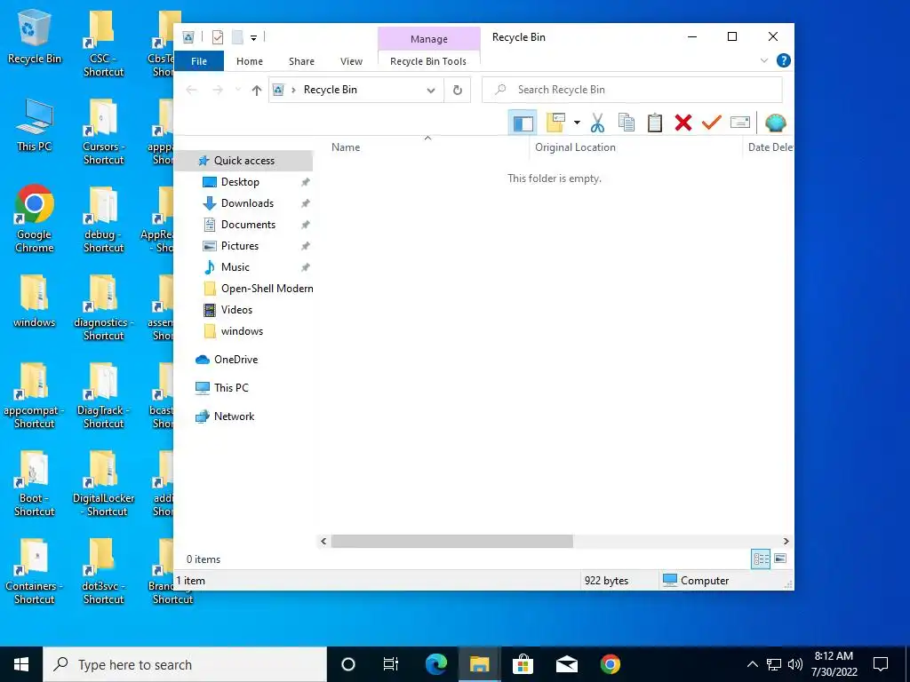The height and width of the screenshot is (682, 910).
Task: Click the scroll right arrow
Action: (x=786, y=541)
